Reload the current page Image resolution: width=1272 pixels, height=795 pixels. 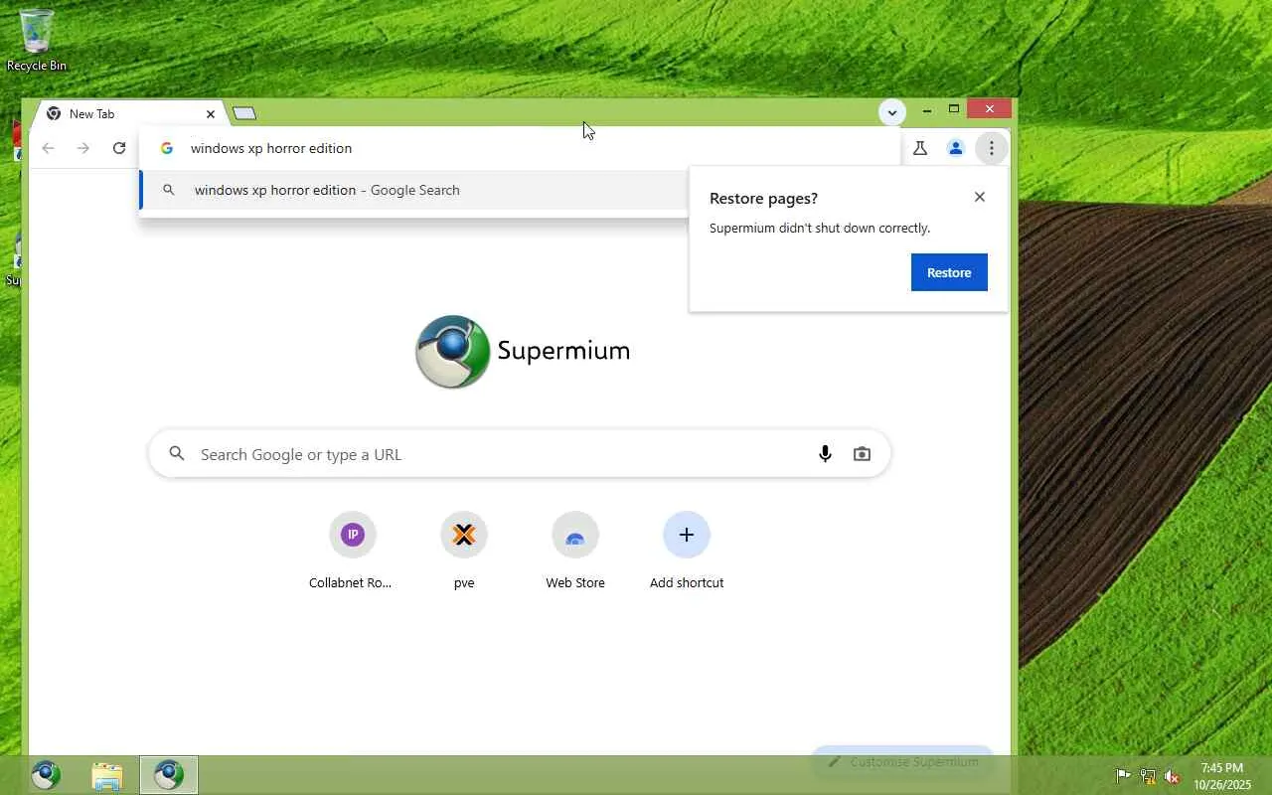(119, 148)
